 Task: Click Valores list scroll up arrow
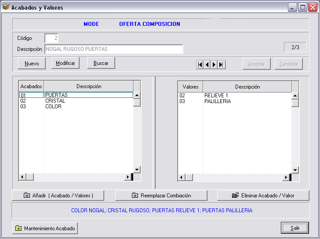(x=295, y=96)
